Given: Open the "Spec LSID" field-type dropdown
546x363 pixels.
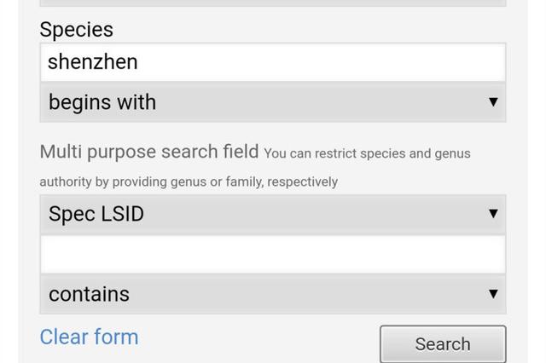Looking at the screenshot, I should coord(272,214).
